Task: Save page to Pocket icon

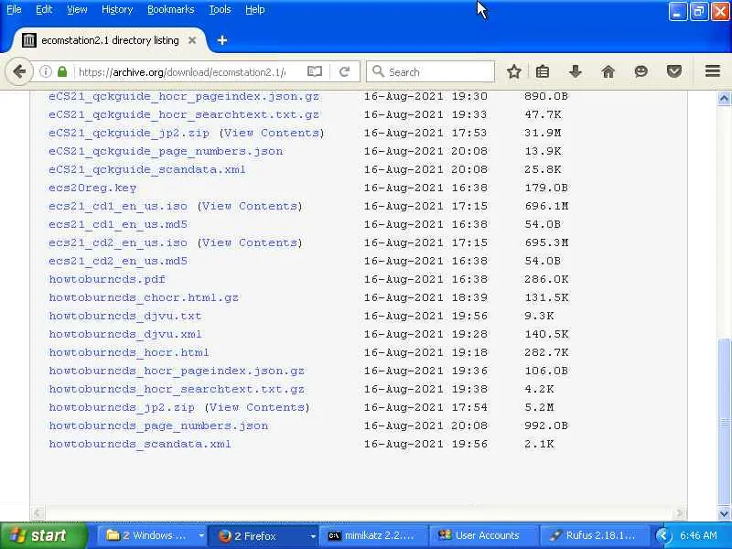Action: [673, 72]
